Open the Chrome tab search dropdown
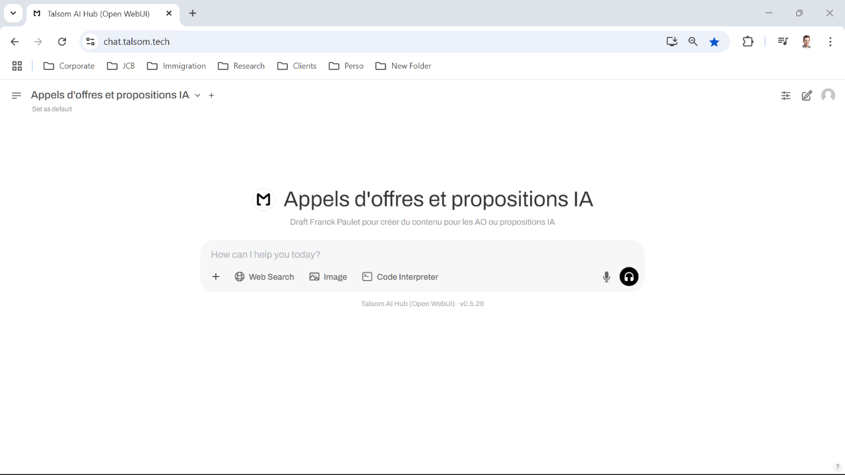 [x=13, y=13]
